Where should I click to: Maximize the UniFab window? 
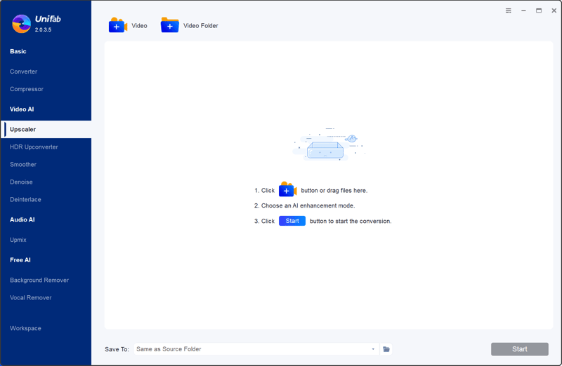point(539,11)
